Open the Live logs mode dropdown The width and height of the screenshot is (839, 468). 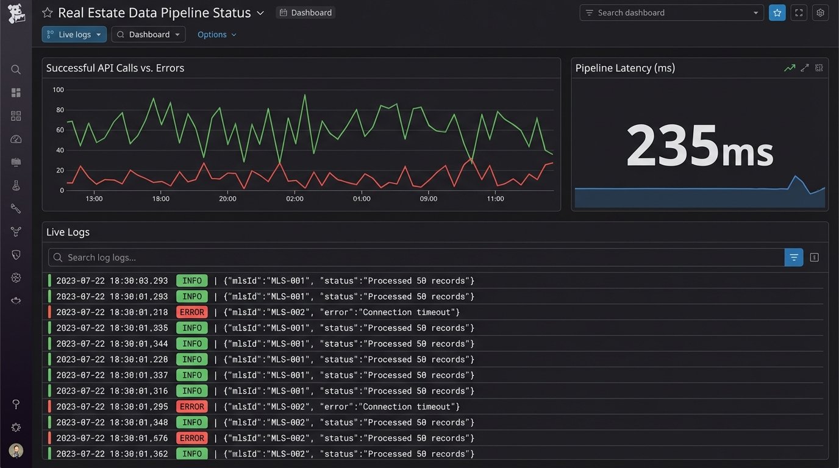(x=74, y=34)
